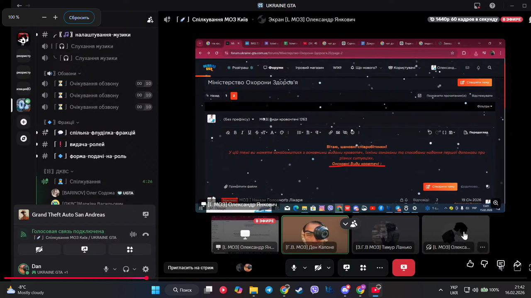Show the members icon above participant tiles
This screenshot has height=298, width=531.
pos(354,224)
